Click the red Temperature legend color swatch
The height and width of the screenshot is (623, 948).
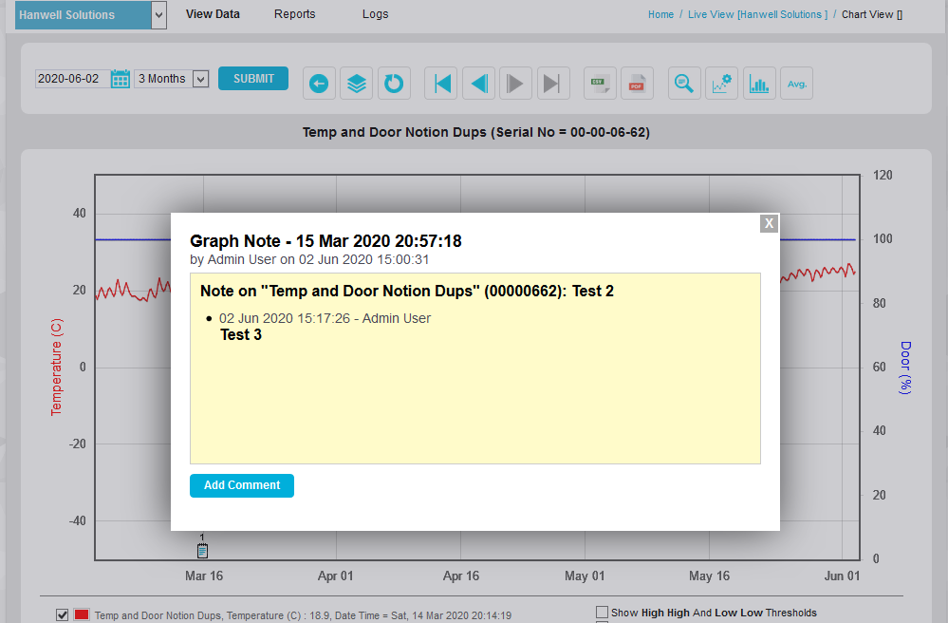[82, 615]
